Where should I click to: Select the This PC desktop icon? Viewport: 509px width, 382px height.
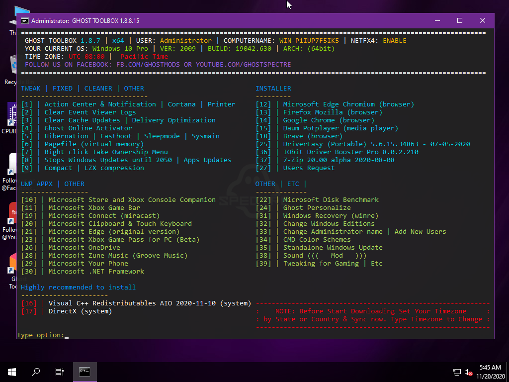[x=13, y=21]
